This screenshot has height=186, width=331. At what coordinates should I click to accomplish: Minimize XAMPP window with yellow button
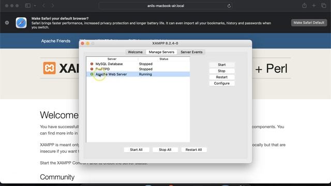click(x=87, y=43)
